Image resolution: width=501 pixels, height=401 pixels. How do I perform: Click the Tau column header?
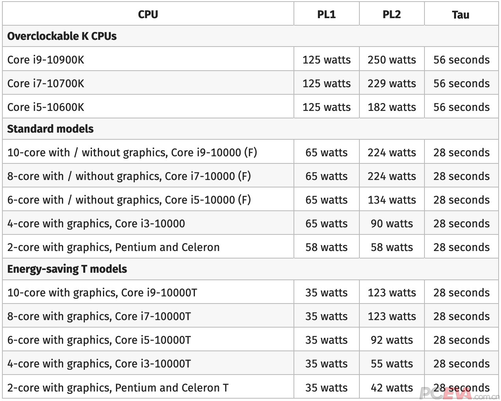(x=460, y=15)
